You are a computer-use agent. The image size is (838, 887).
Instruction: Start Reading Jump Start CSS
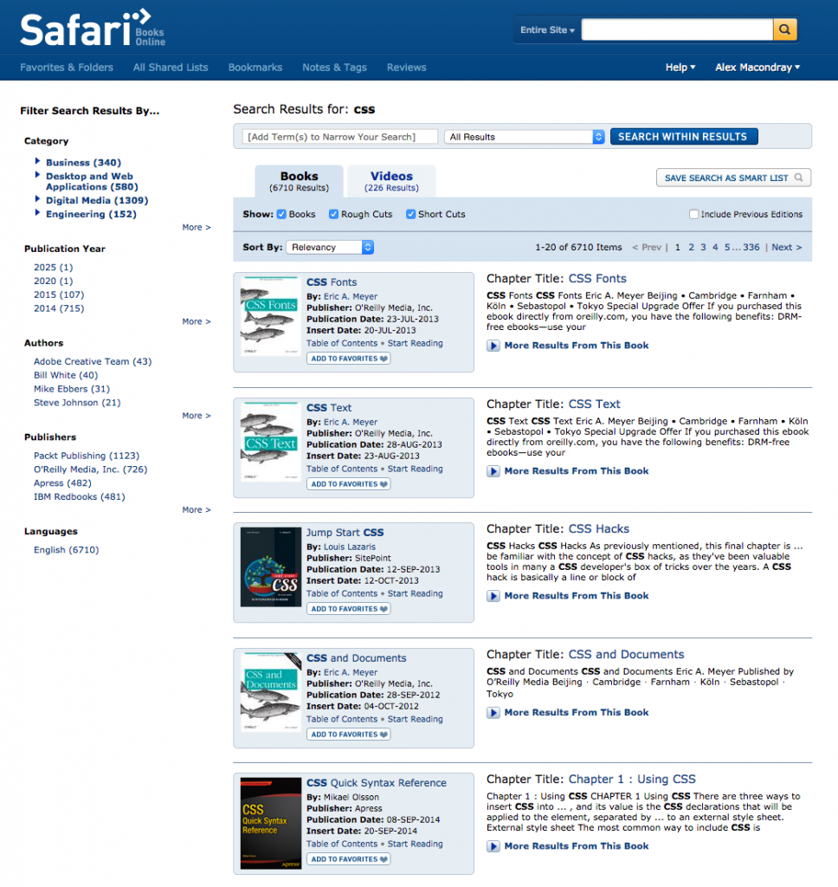pos(415,594)
